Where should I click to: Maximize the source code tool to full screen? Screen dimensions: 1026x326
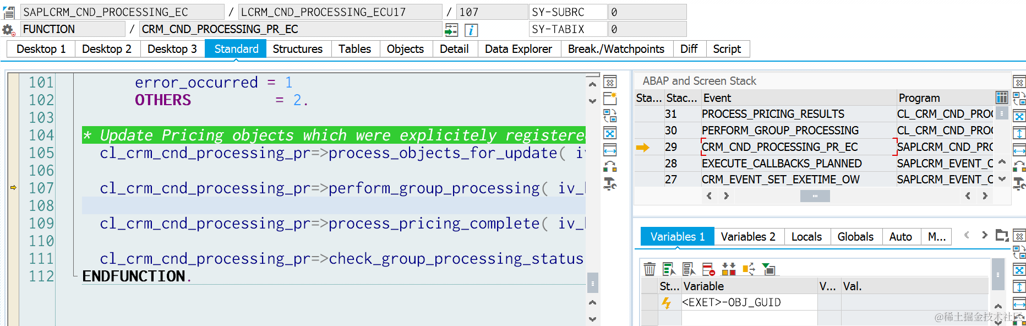[610, 133]
